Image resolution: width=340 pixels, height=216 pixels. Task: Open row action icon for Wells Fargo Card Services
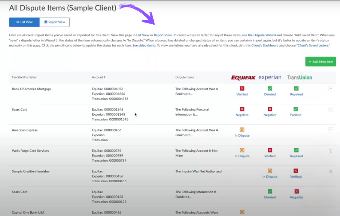click(331, 151)
